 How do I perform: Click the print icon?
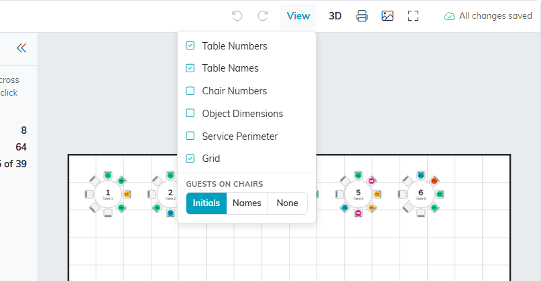362,16
